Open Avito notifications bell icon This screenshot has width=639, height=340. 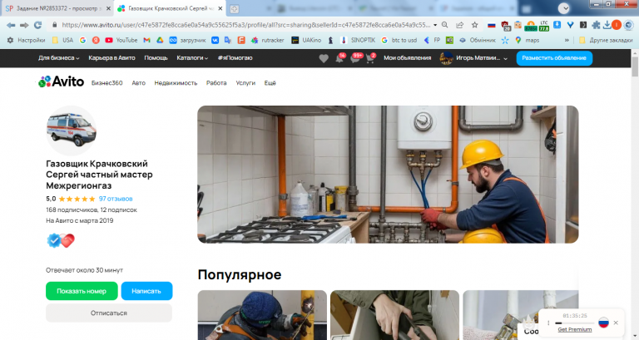tap(339, 58)
